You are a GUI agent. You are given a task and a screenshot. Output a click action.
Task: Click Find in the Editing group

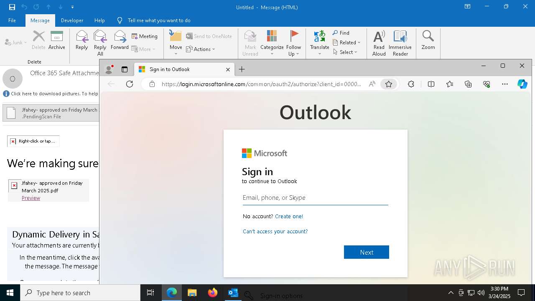[x=341, y=33]
